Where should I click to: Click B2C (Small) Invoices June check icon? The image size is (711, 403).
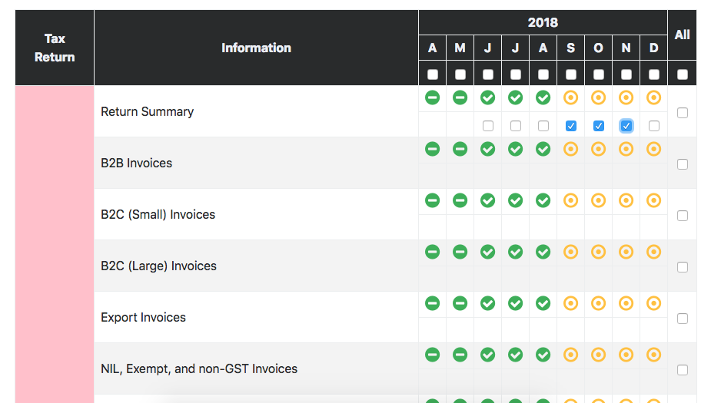[487, 200]
